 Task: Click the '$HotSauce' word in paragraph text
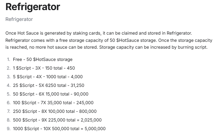coord(127,40)
